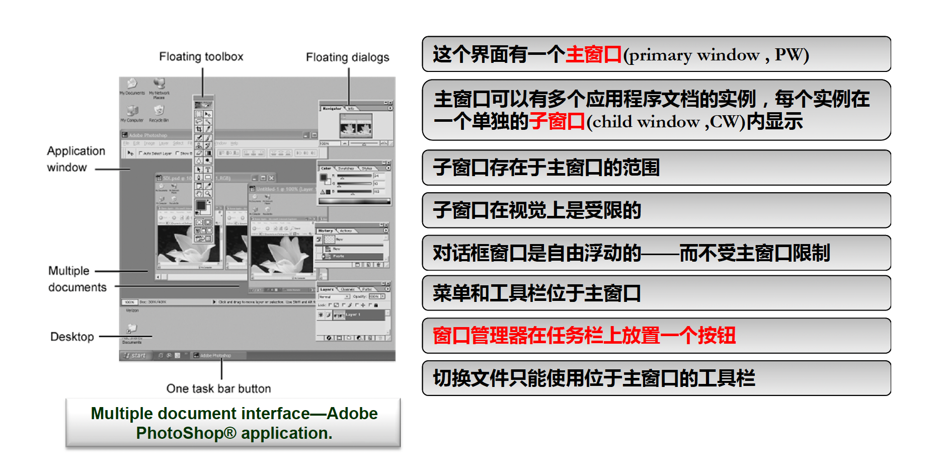Select the Paste state in History palette
The image size is (937, 475).
(x=353, y=257)
